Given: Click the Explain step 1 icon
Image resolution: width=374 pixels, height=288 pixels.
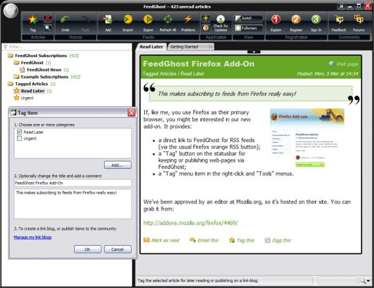Looking at the screenshot, I should [276, 19].
